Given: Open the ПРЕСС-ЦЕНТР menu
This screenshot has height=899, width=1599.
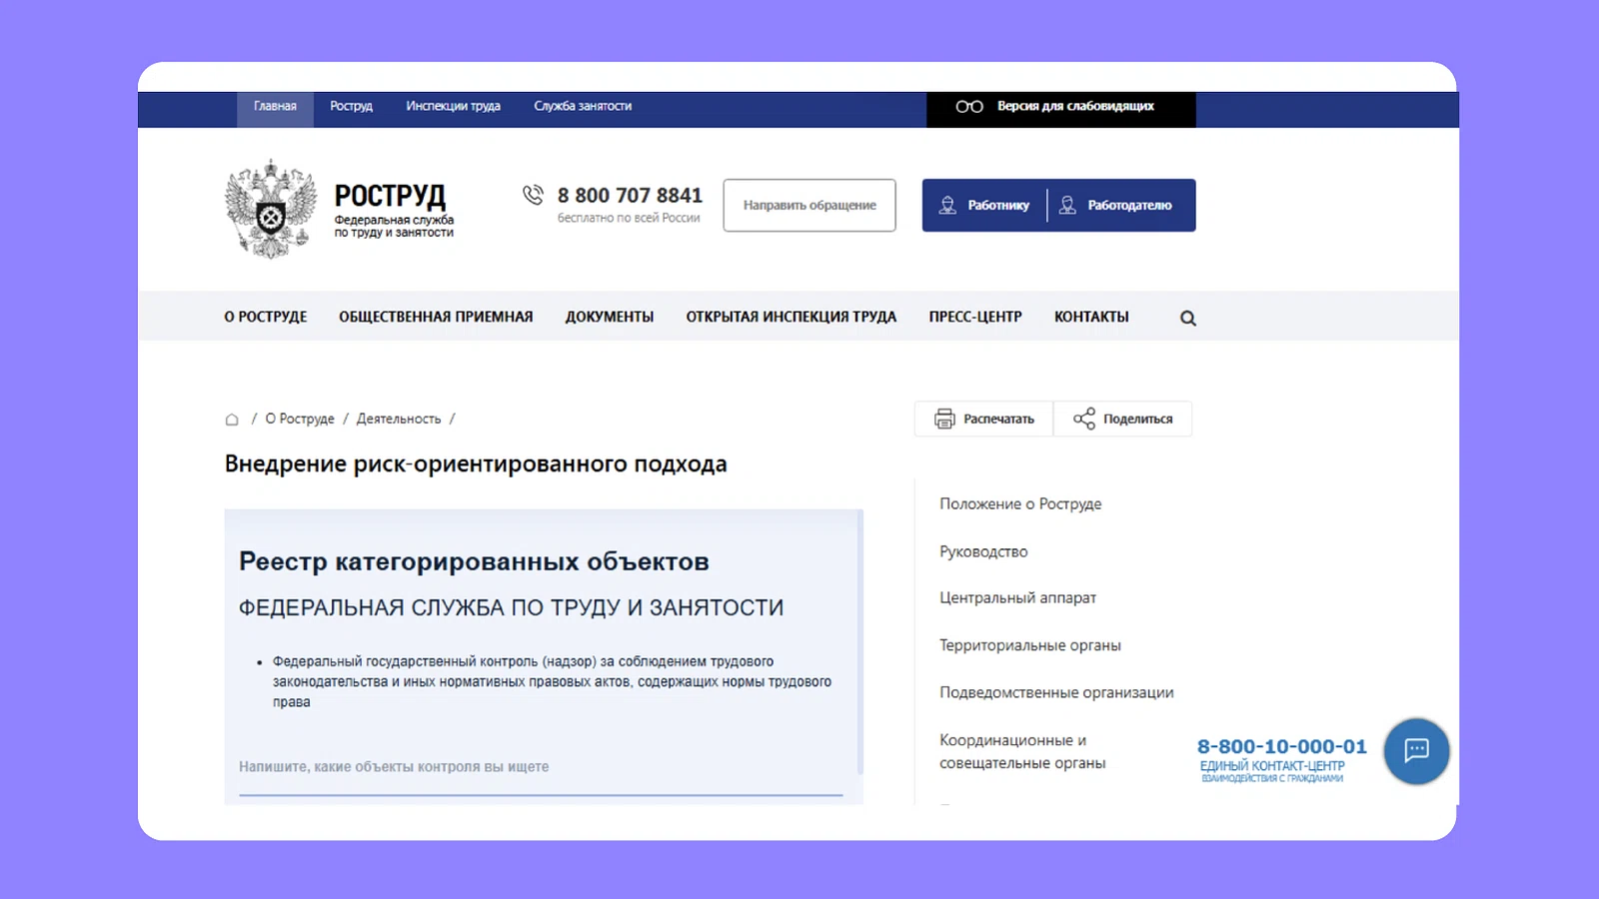Looking at the screenshot, I should [x=975, y=317].
